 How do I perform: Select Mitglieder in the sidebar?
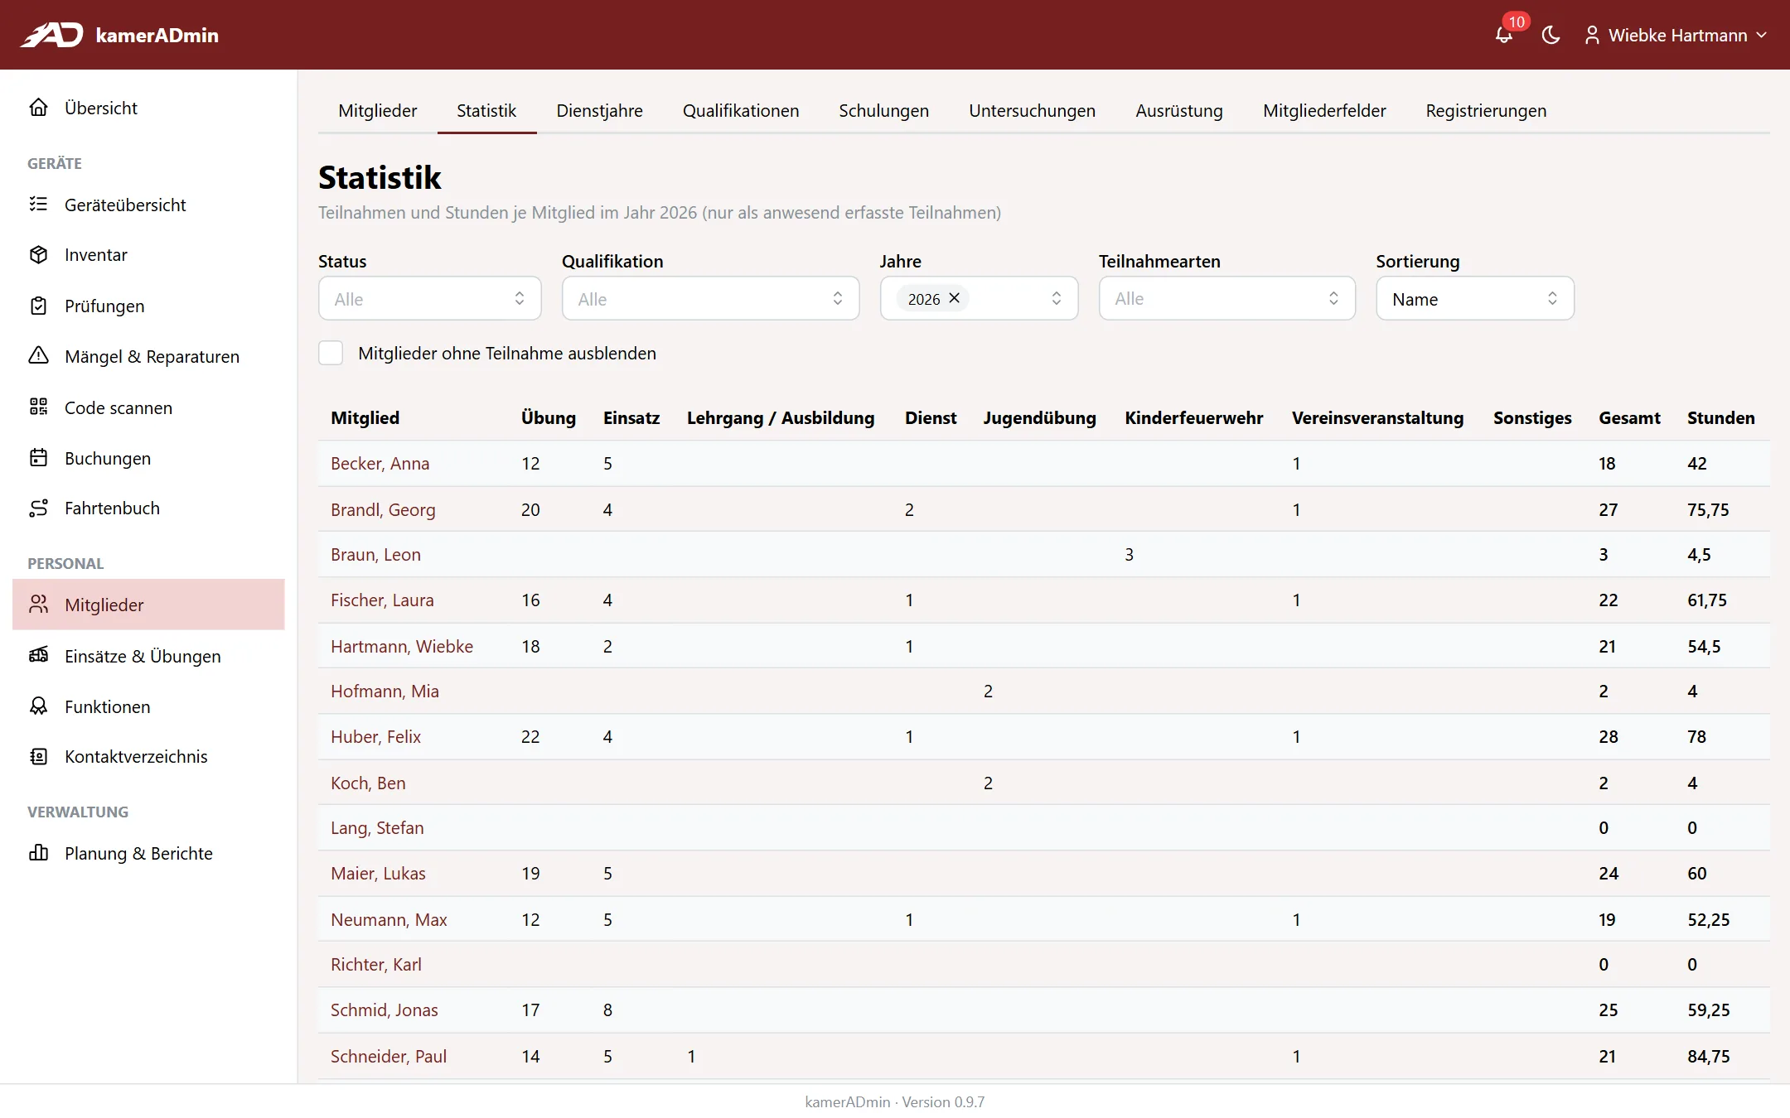(148, 605)
